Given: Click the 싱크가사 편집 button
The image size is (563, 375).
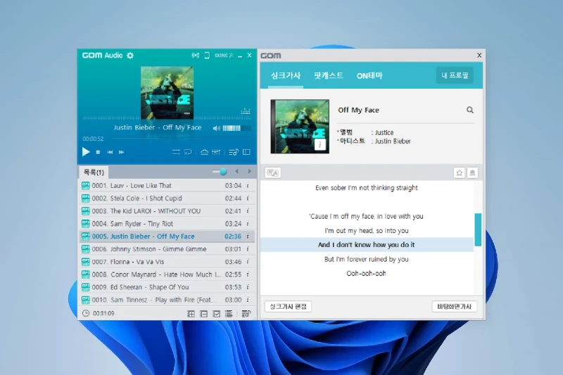Looking at the screenshot, I should point(288,307).
